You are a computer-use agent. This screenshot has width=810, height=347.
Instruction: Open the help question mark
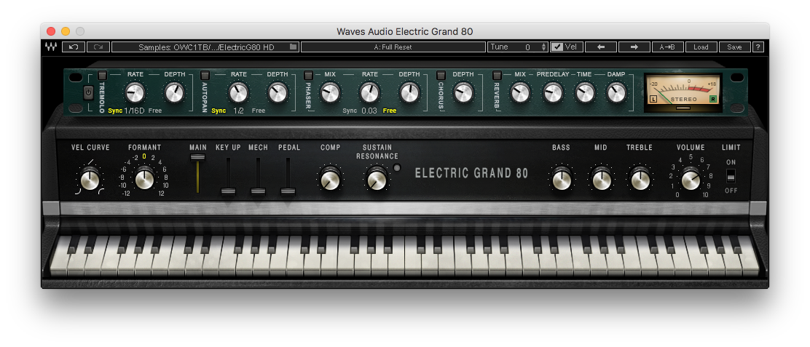pyautogui.click(x=758, y=47)
